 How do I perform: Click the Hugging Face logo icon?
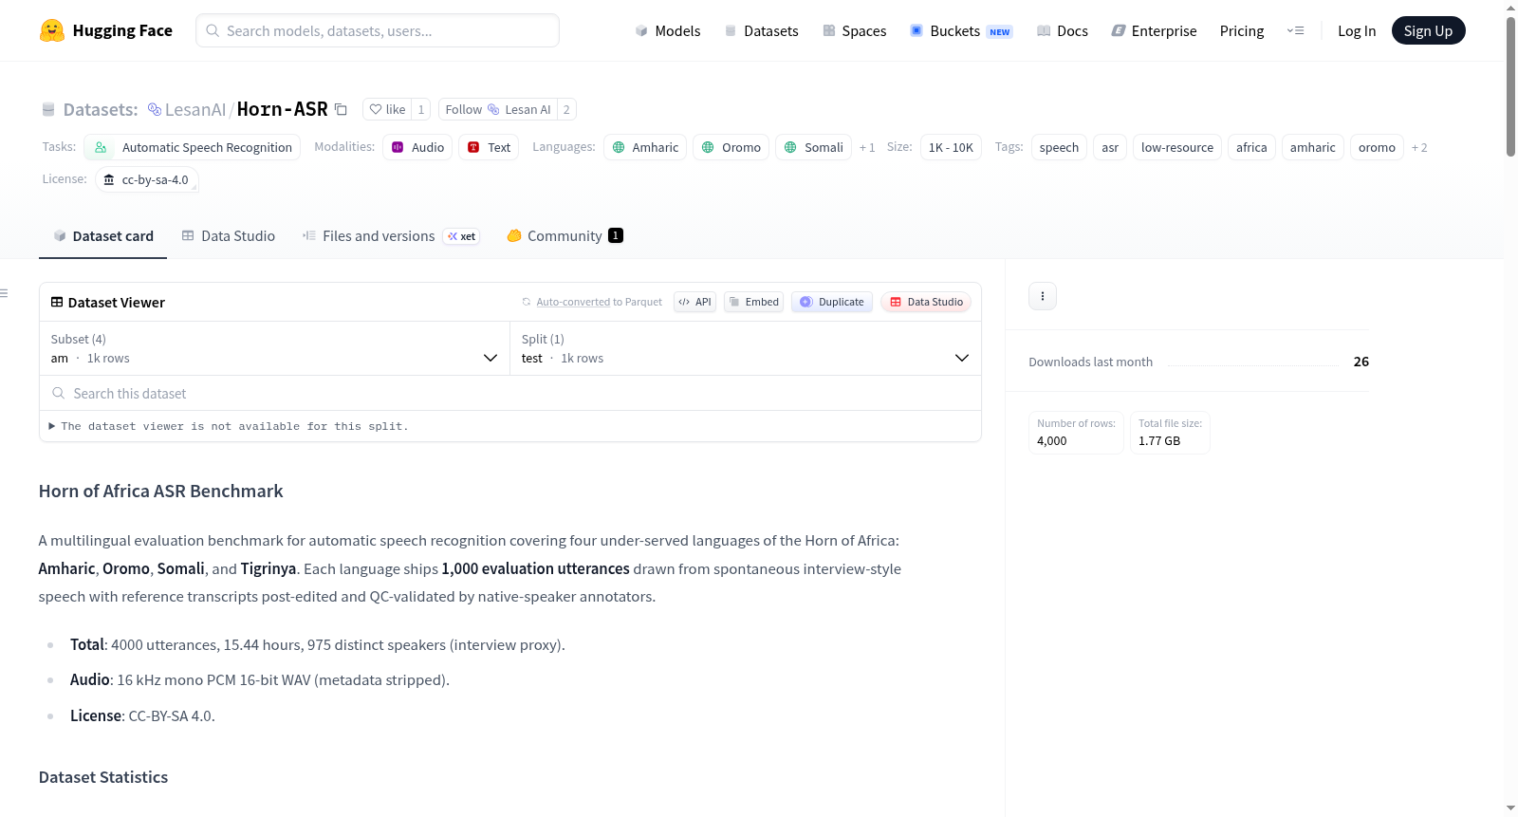(x=52, y=30)
